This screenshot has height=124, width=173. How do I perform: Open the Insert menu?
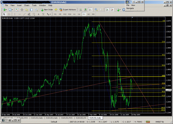coord(19,5)
